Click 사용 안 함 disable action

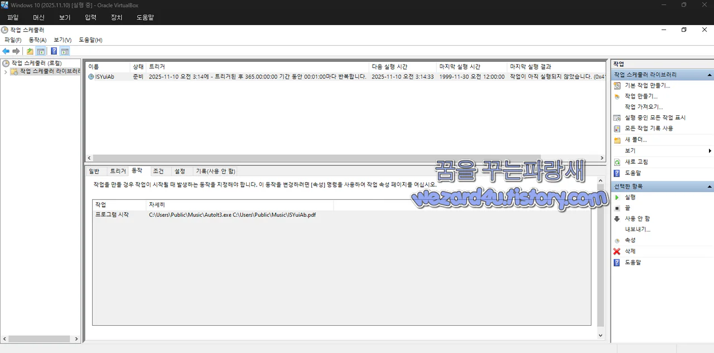[x=637, y=218]
